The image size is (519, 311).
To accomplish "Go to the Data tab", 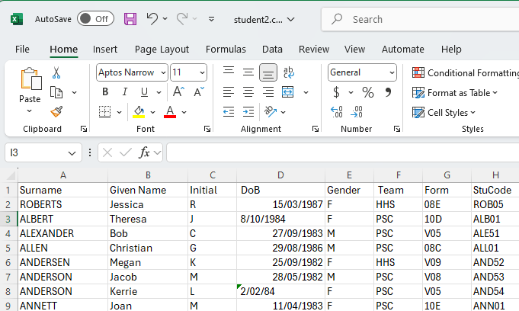I will pyautogui.click(x=272, y=50).
